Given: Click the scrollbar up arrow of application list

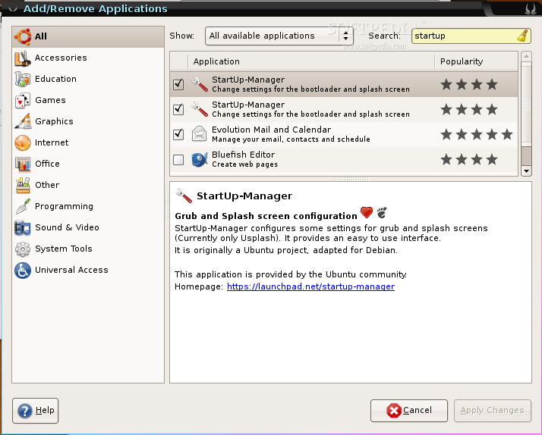Looking at the screenshot, I should coord(526,56).
